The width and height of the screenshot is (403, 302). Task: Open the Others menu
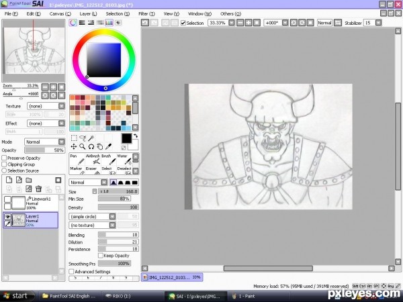[x=230, y=14]
